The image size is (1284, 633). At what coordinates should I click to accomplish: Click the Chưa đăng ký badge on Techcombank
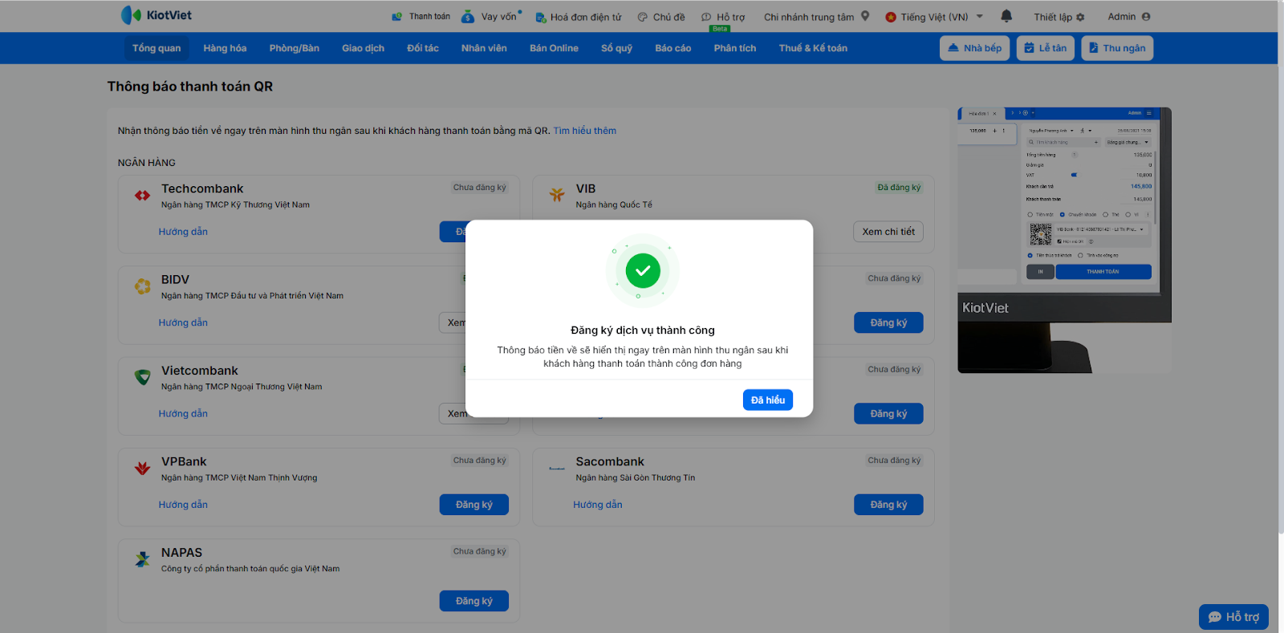tap(480, 188)
